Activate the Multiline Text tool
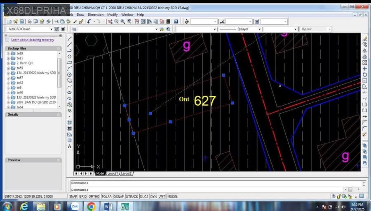371x211 pixels. [x=70, y=147]
